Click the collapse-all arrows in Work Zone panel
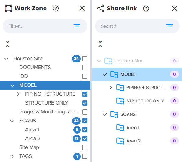 click(8, 44)
